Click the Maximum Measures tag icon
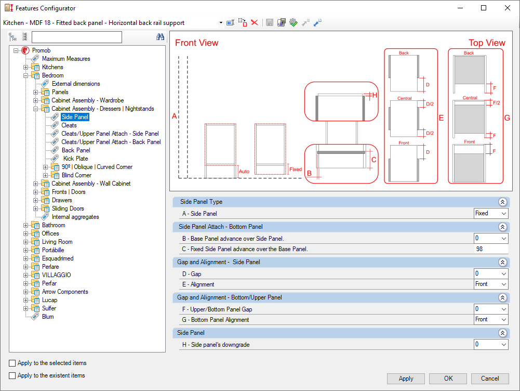Image resolution: width=520 pixels, height=391 pixels. tap(35, 59)
